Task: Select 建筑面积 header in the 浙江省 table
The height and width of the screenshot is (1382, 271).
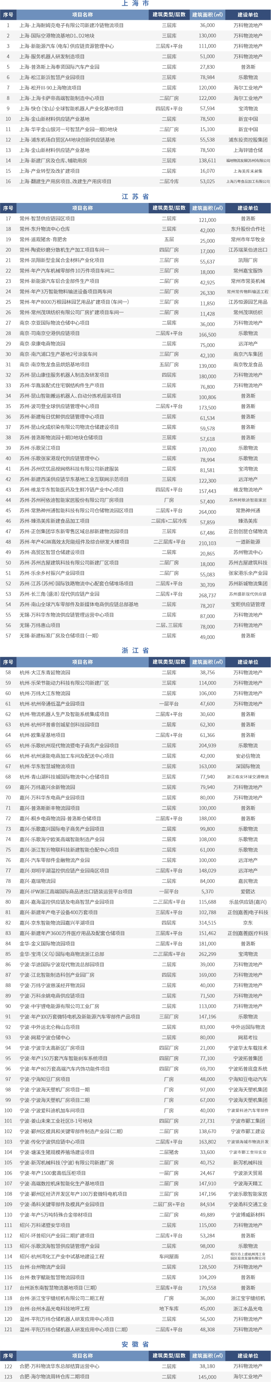Action: point(207,662)
